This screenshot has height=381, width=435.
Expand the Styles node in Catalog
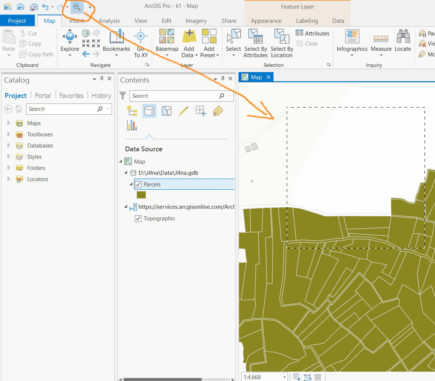coord(9,157)
